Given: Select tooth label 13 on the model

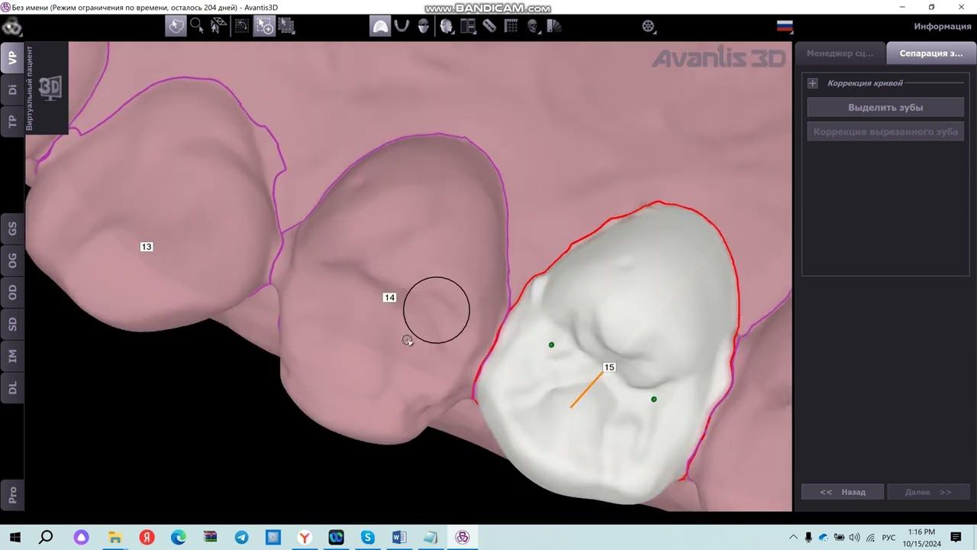Looking at the screenshot, I should [147, 247].
